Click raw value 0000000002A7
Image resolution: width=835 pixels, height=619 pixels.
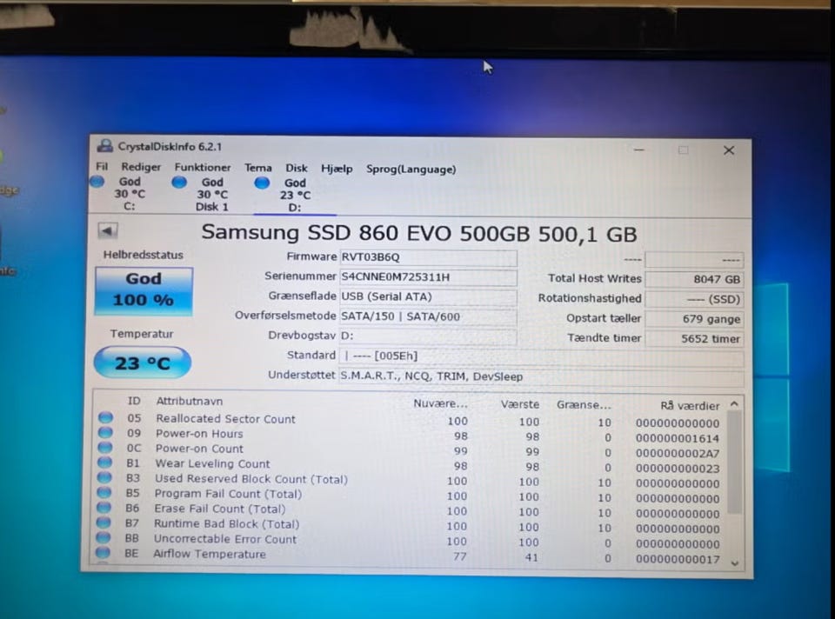point(678,454)
